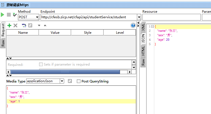Viewport: 211px width, 114px height.
Task: Click the "sex" line in JSON response
Action: coord(165,35)
